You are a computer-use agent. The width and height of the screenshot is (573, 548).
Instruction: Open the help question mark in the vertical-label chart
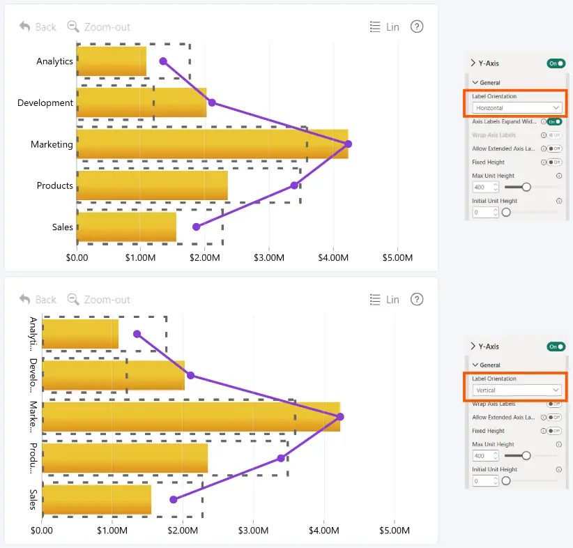point(417,299)
